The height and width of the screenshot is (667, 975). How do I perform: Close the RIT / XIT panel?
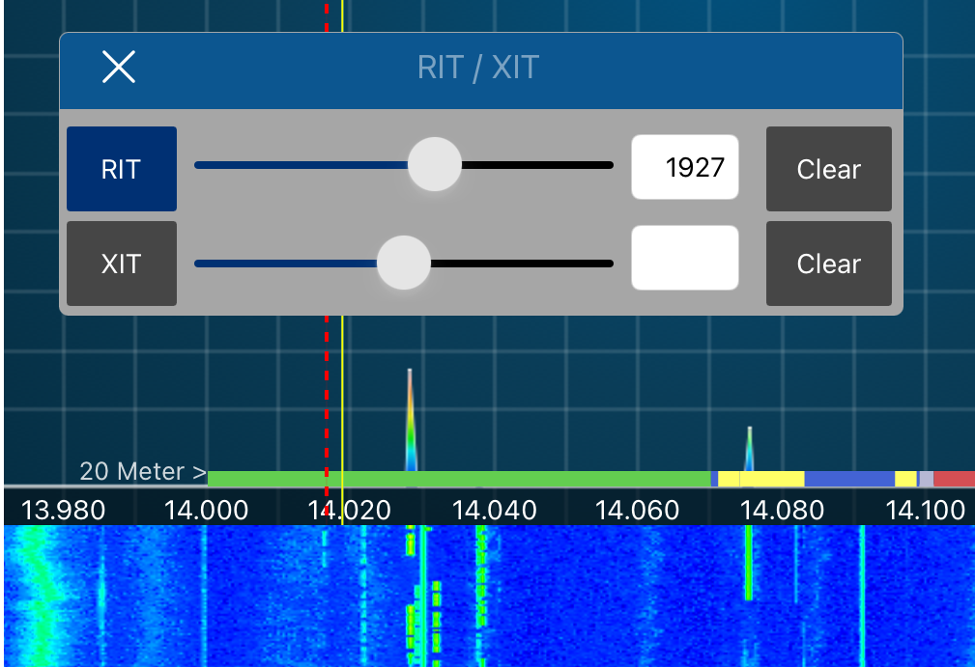pyautogui.click(x=118, y=67)
